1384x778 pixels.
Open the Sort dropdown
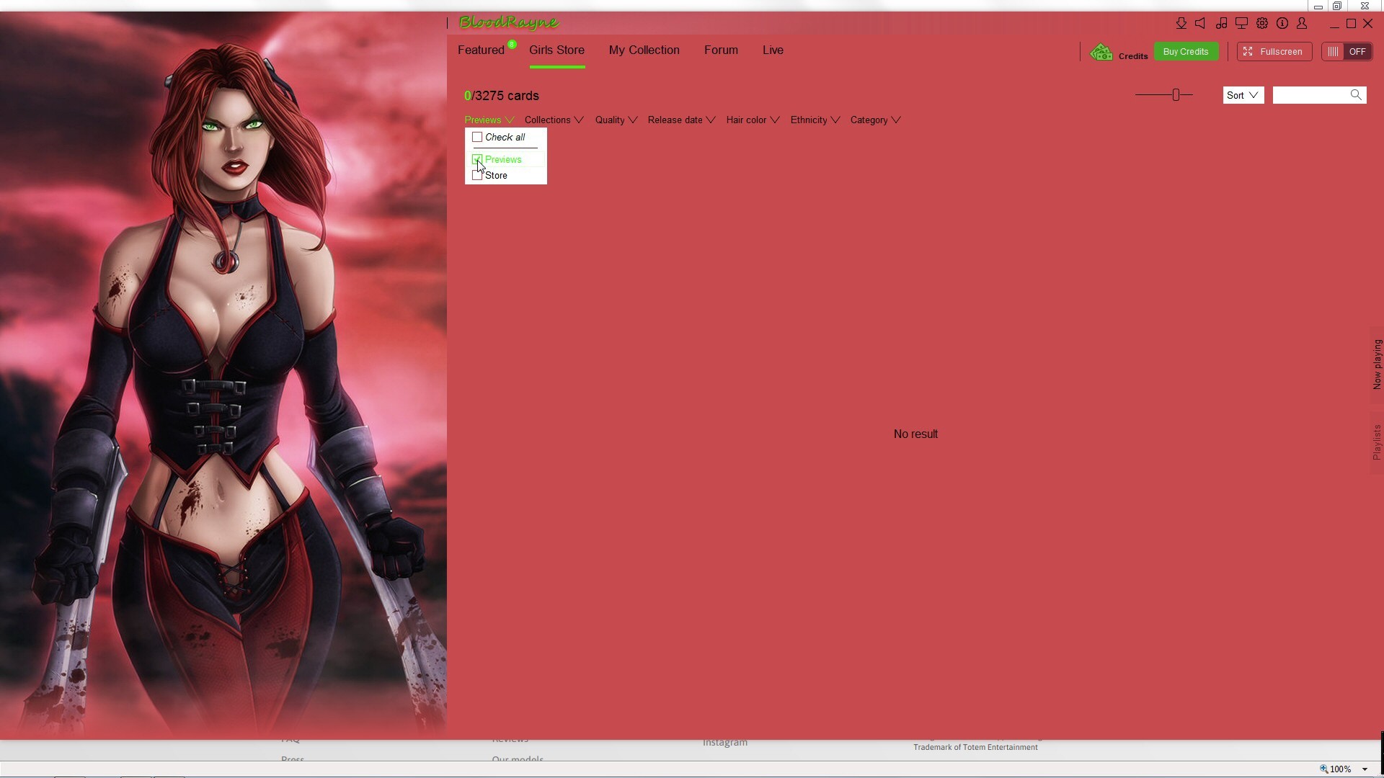coord(1243,95)
